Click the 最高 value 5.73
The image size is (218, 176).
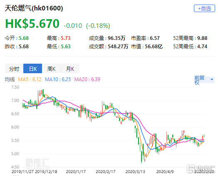pos(65,38)
